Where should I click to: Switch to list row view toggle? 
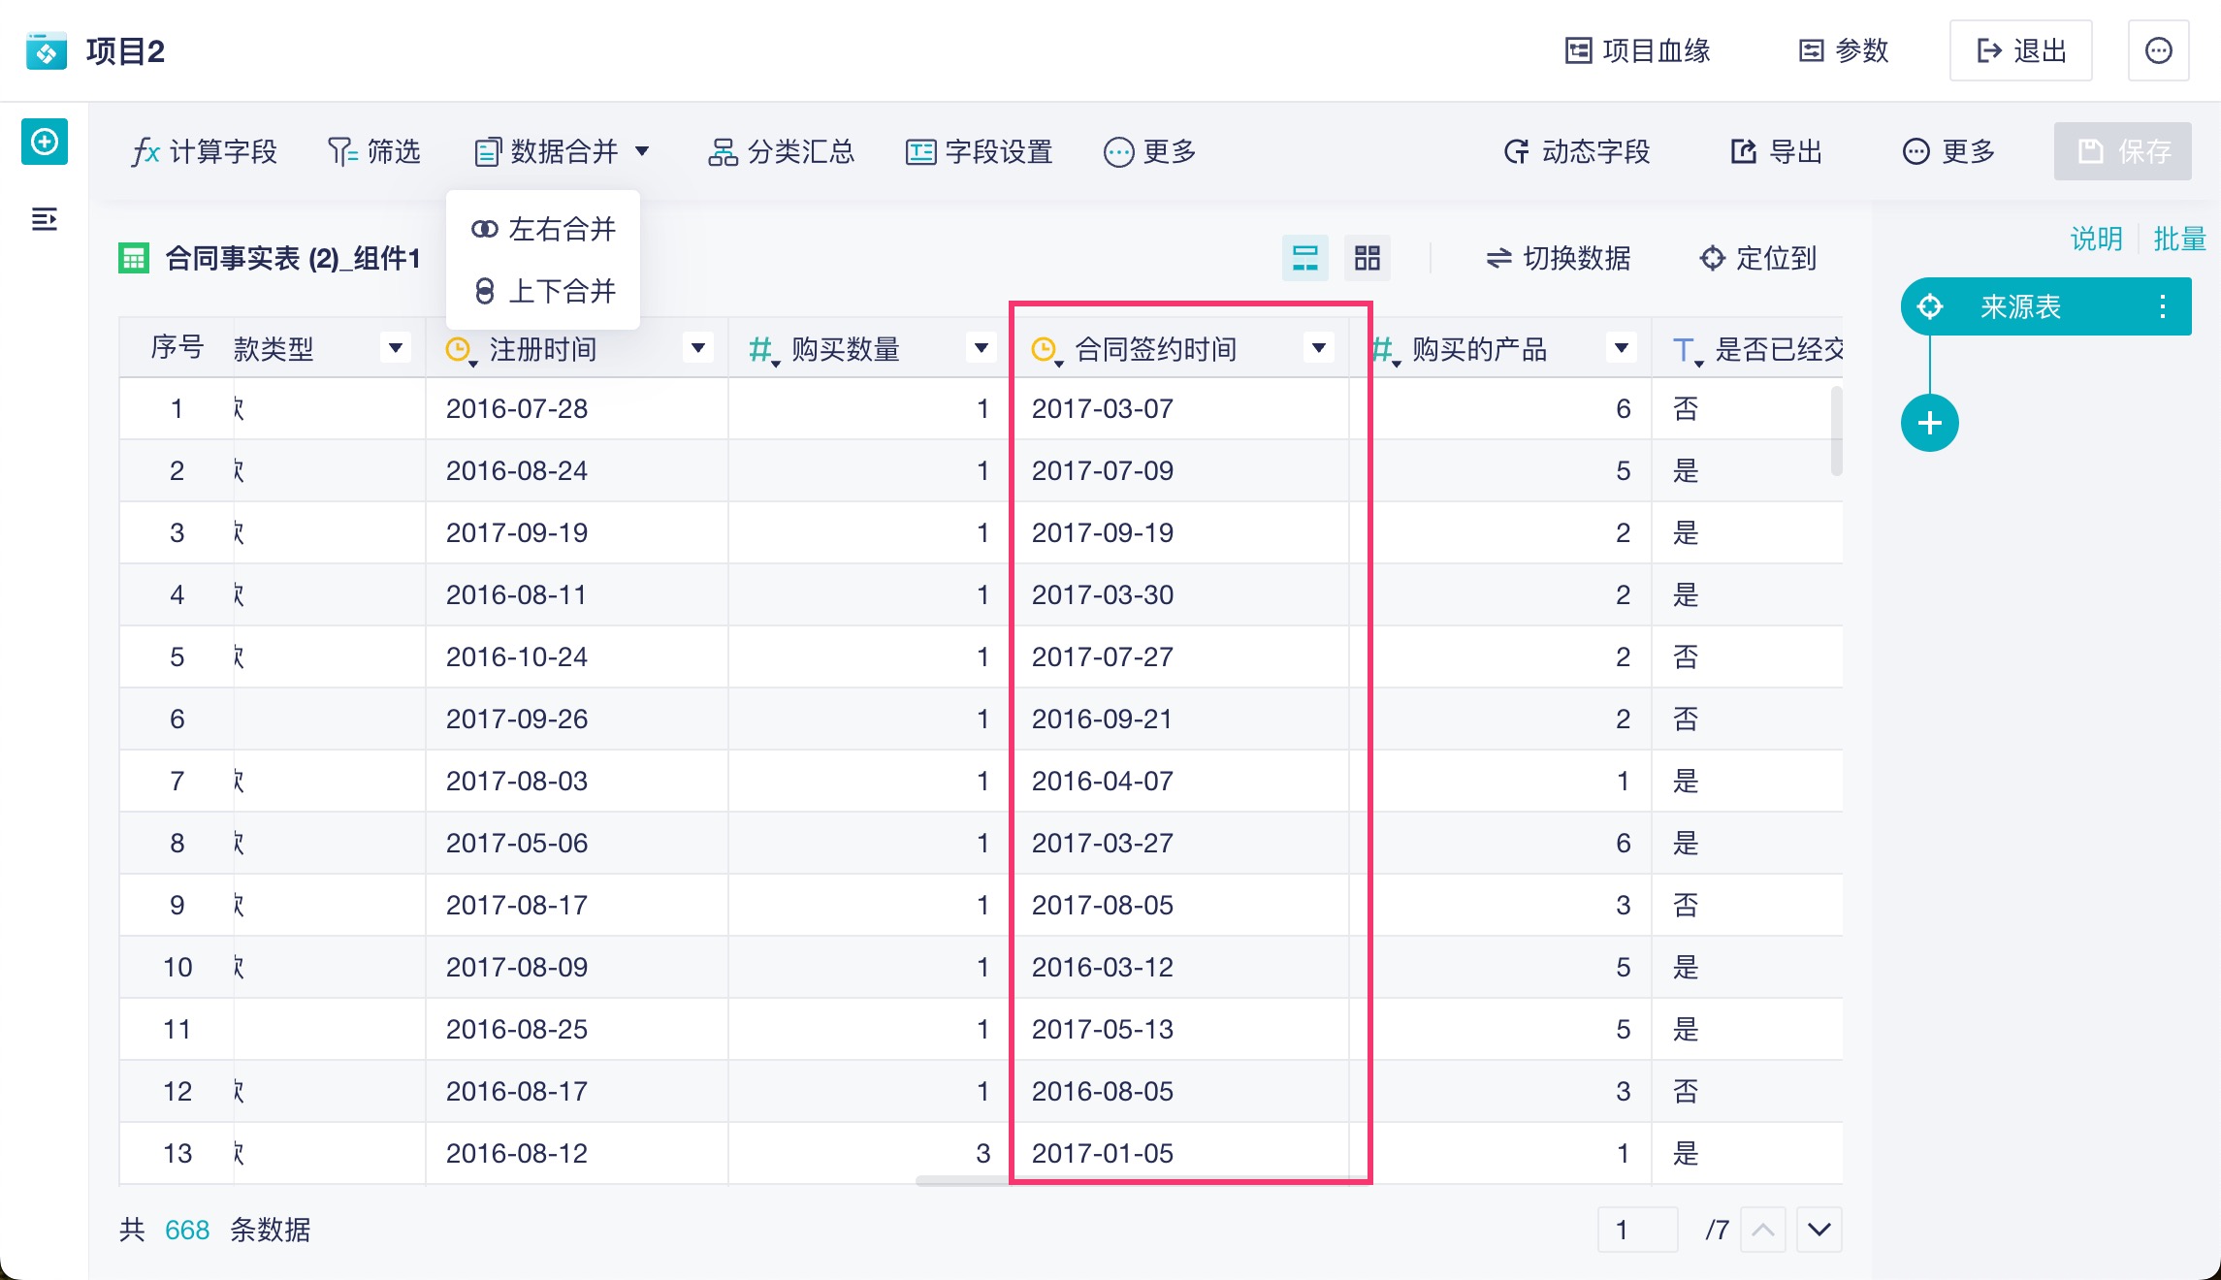(1304, 258)
